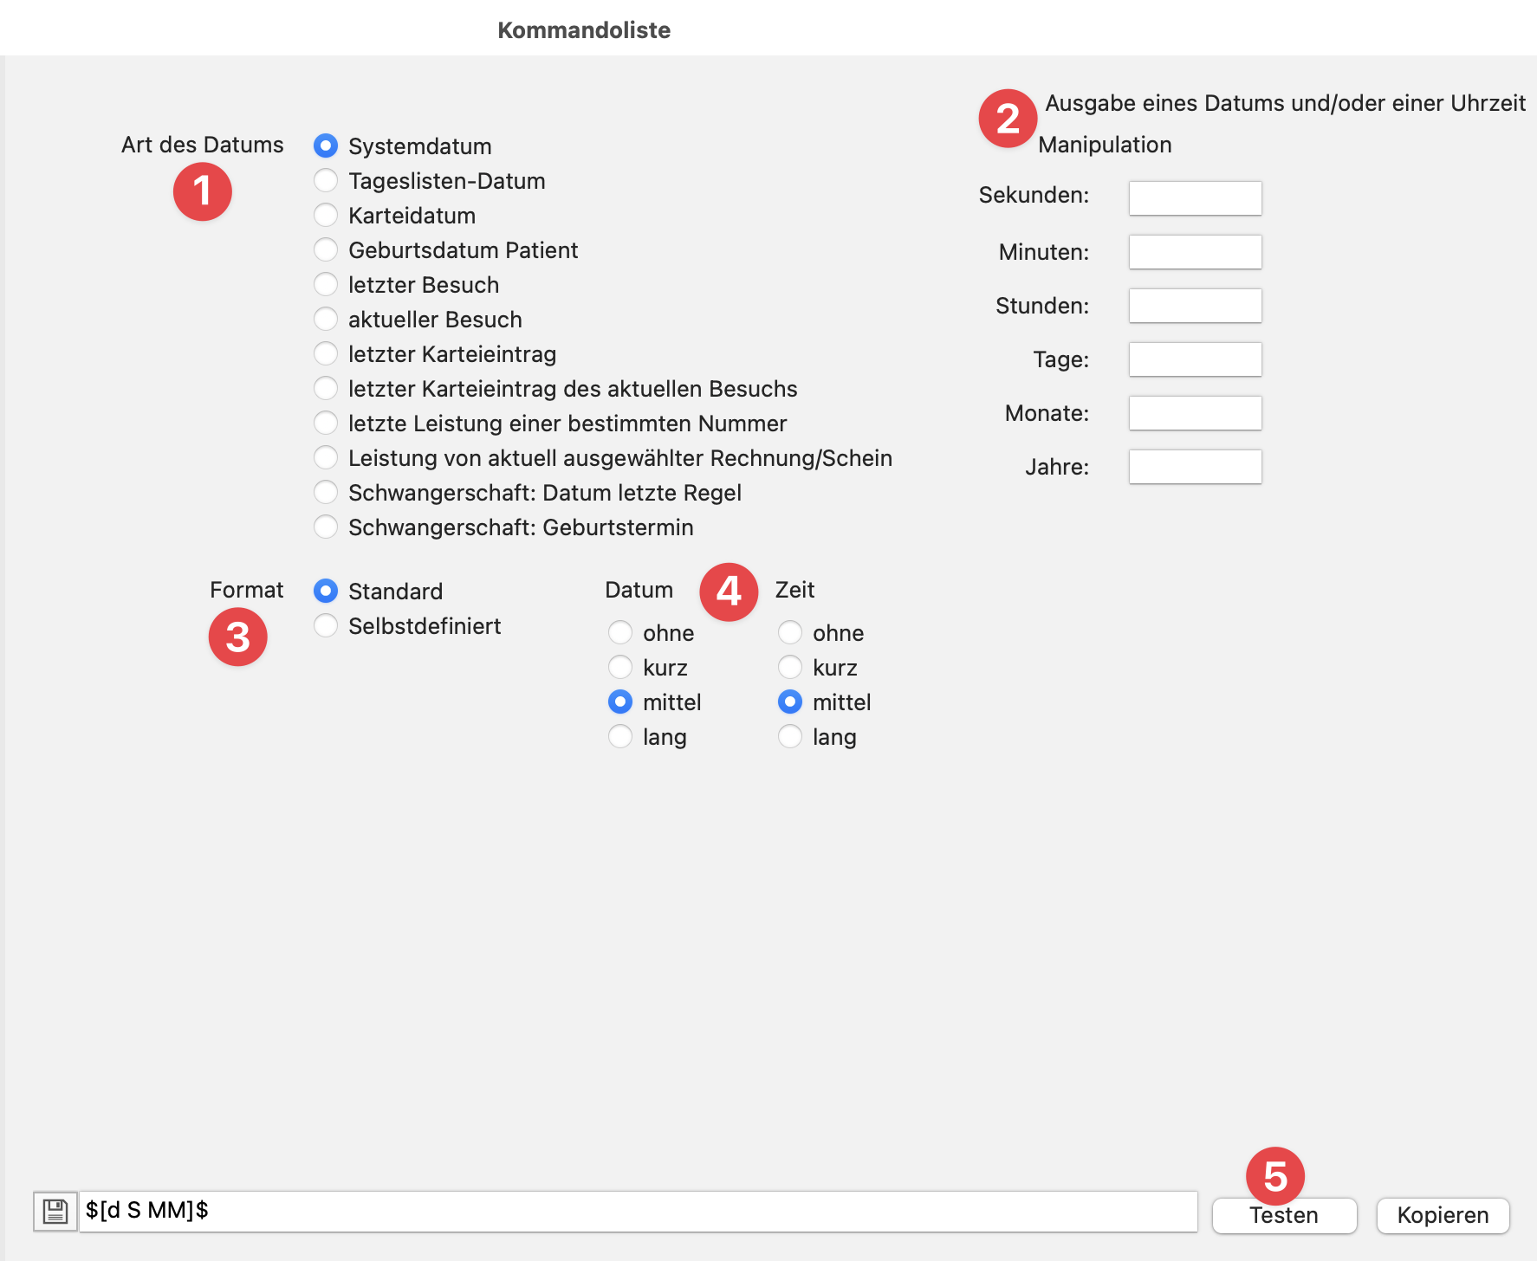Click the Kopieren button
Viewport: 1537px width, 1261px height.
click(1443, 1215)
